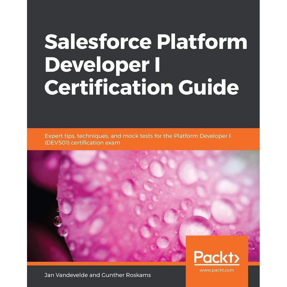
Task: Click the Developer I title line
Action: coord(102,65)
